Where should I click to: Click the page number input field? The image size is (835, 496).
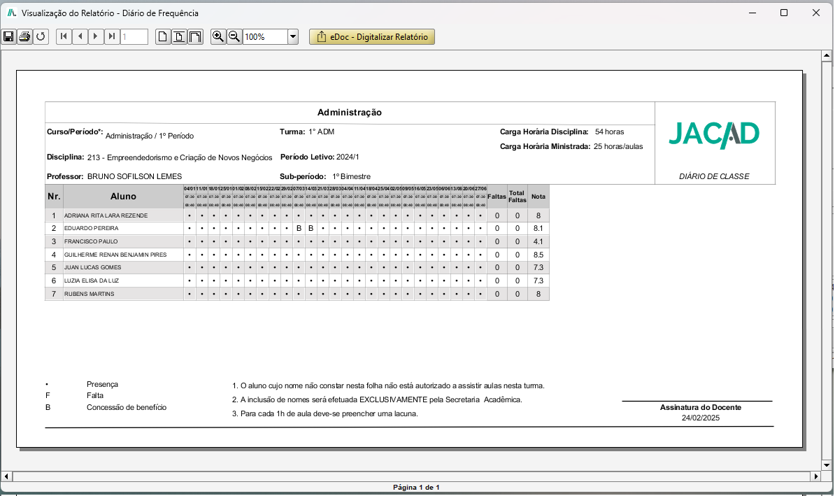point(134,37)
